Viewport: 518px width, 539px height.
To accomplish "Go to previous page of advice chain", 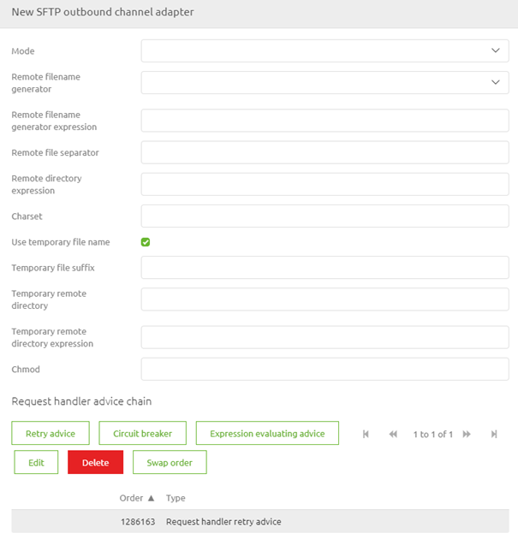I will click(x=393, y=434).
